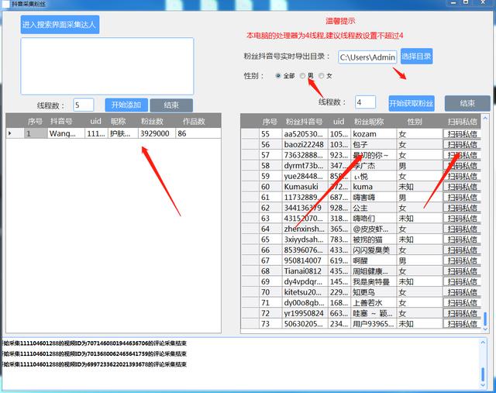Click 扫码私信 for row 56 包子
The height and width of the screenshot is (393, 496).
pos(462,145)
